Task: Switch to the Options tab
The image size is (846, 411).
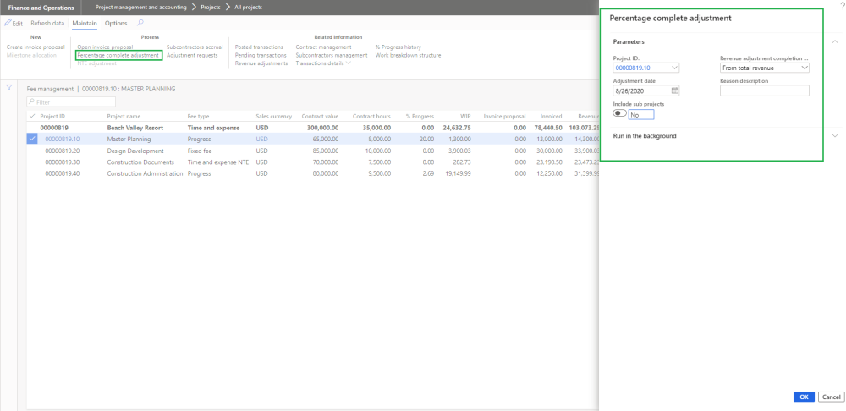Action: 116,23
